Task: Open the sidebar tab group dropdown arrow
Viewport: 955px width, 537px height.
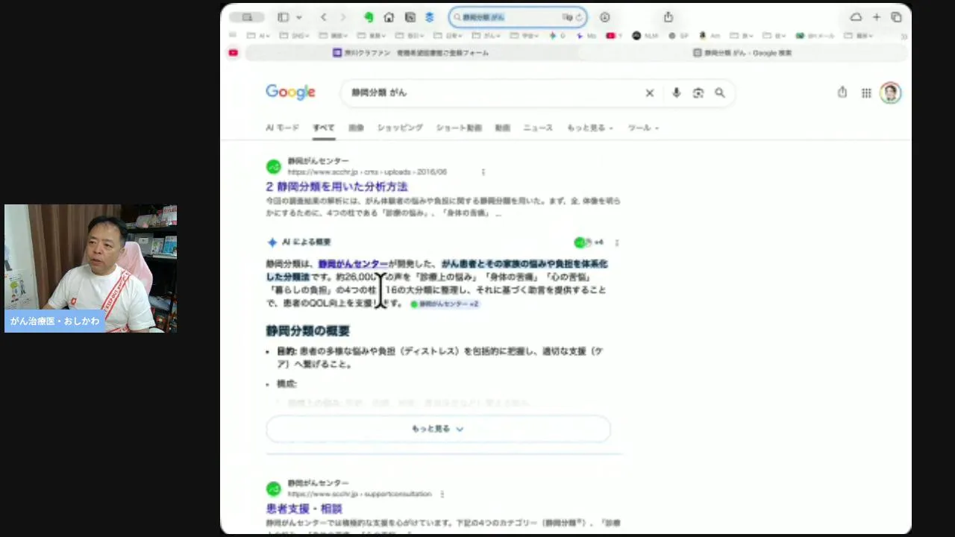Action: point(299,17)
